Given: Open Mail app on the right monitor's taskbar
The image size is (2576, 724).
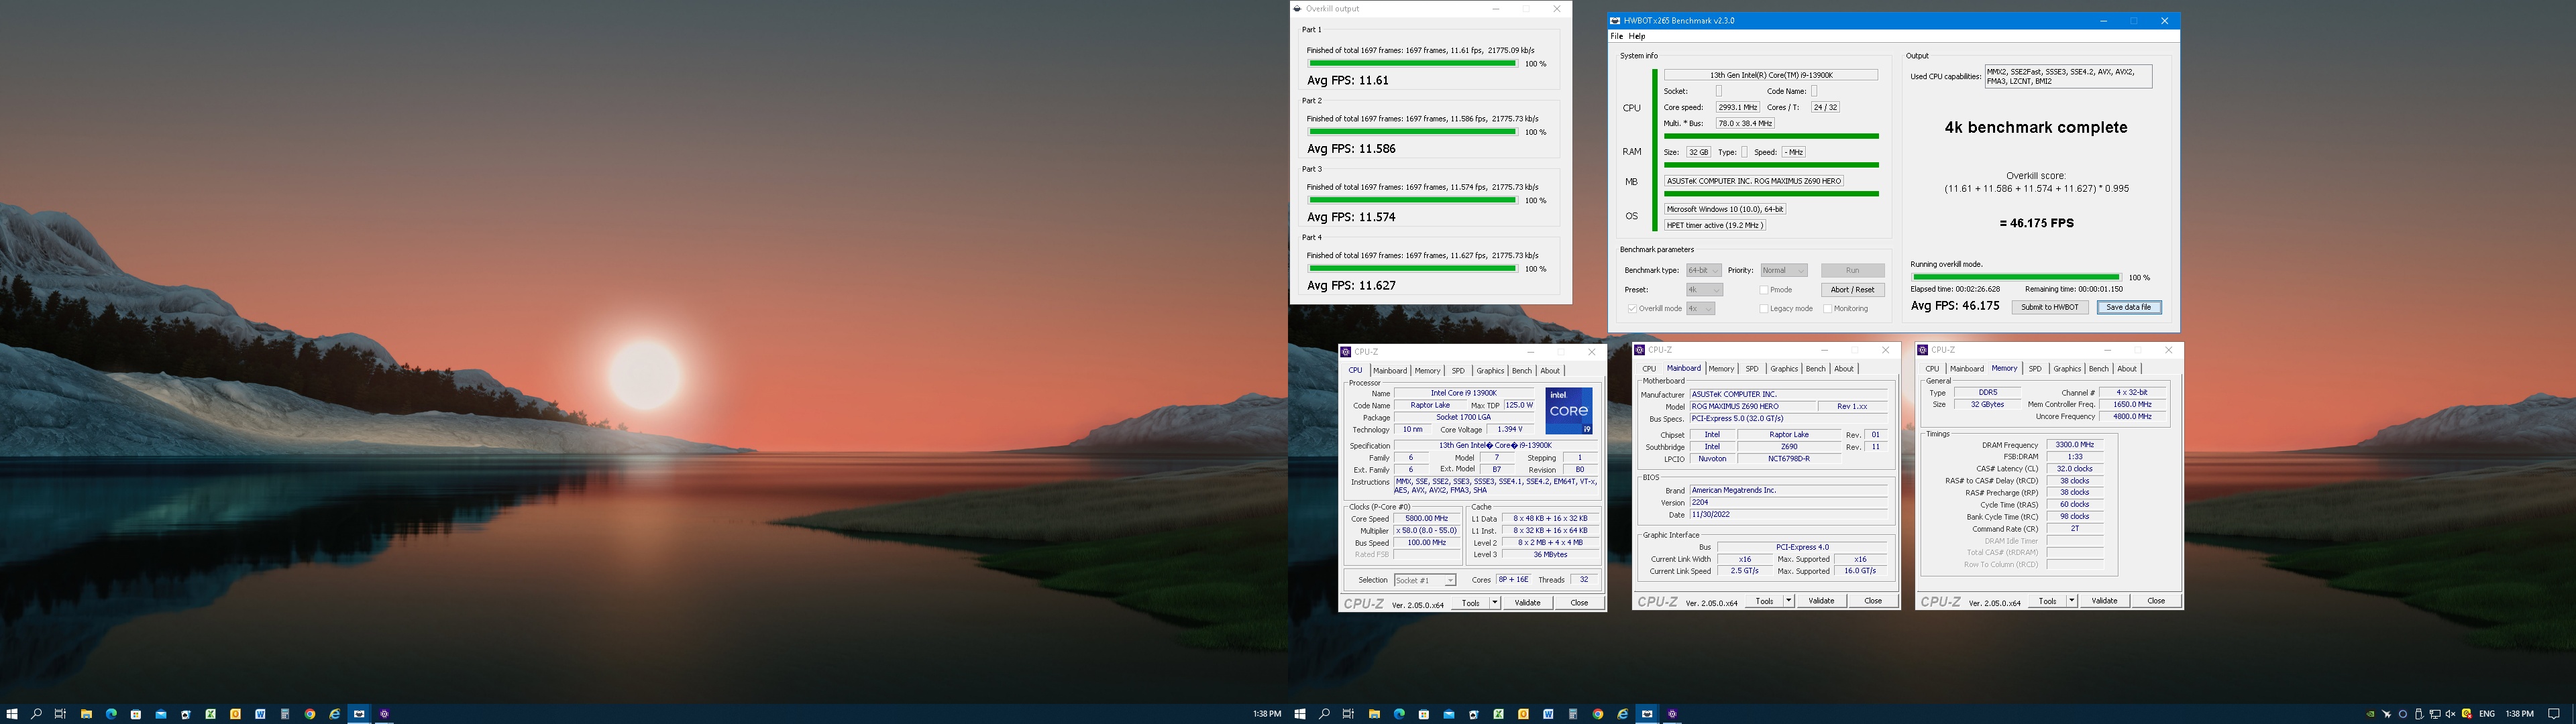Looking at the screenshot, I should pos(1449,714).
